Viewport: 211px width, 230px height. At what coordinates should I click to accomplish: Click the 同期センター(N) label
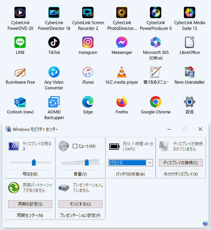(x=30, y=215)
